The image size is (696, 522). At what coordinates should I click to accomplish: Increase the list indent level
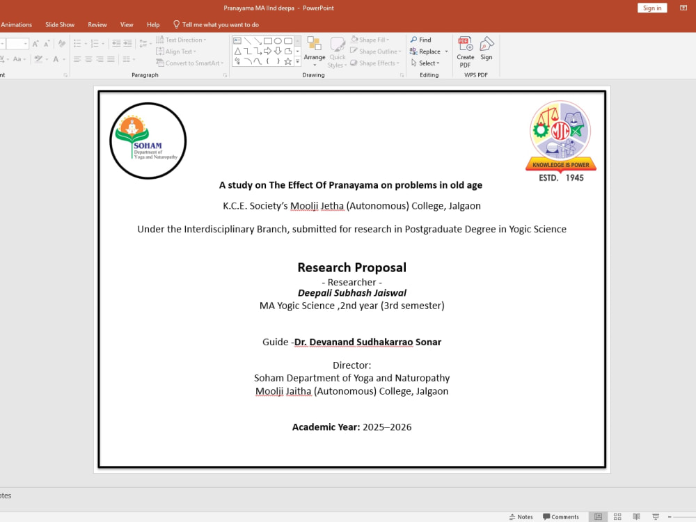(x=127, y=43)
